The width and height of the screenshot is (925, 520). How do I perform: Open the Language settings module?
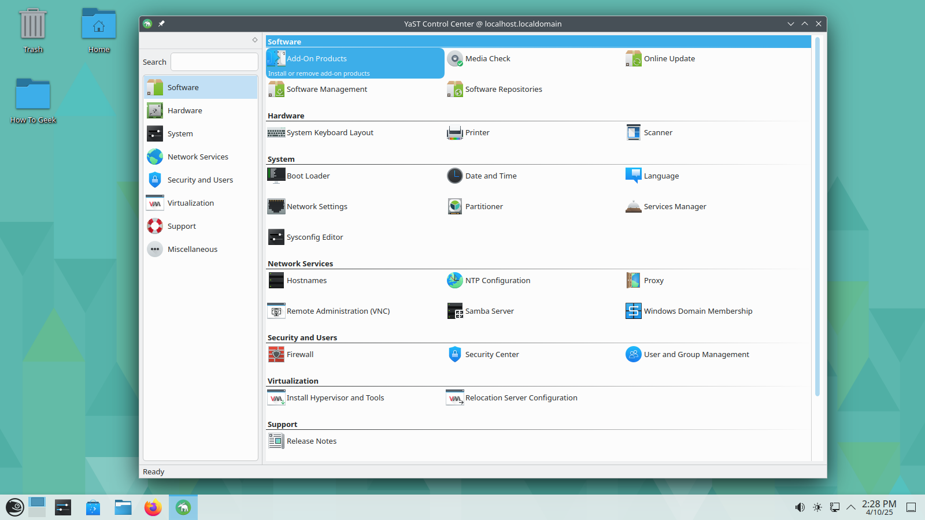[x=652, y=176]
